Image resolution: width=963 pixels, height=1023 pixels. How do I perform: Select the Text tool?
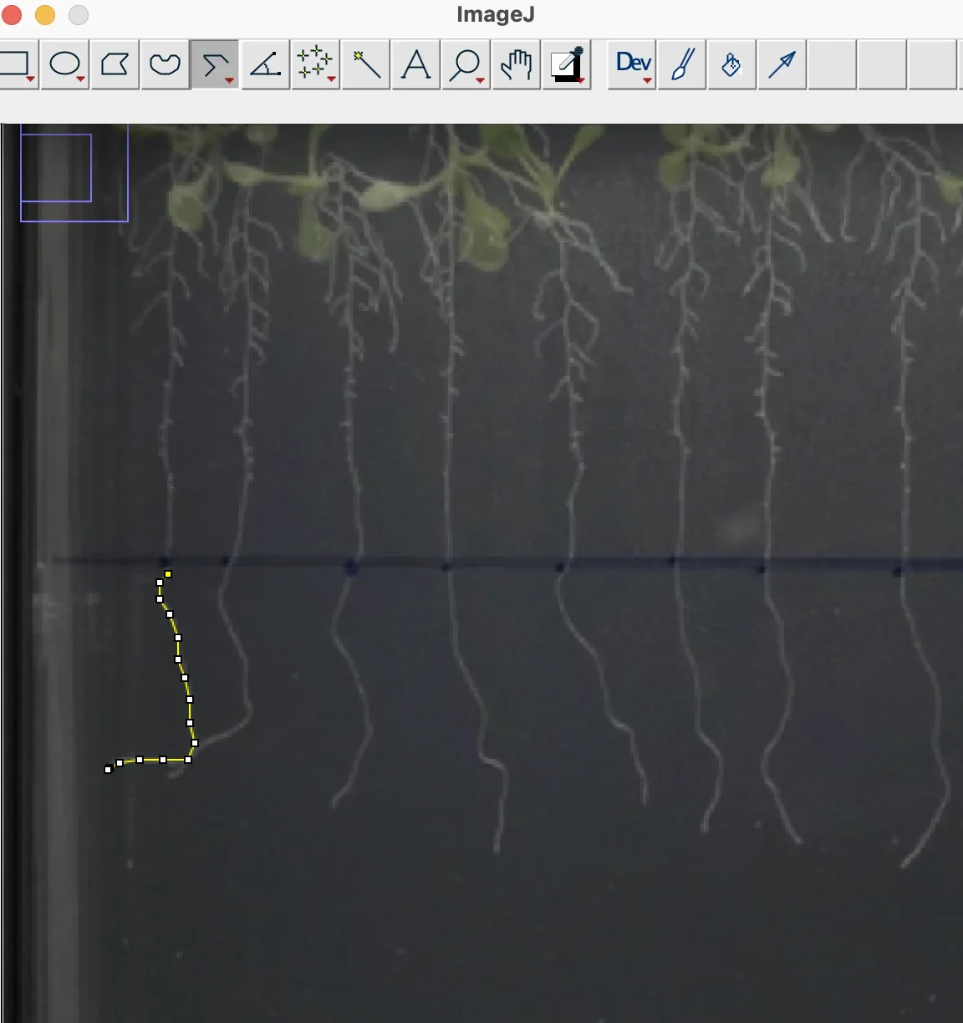[x=415, y=64]
